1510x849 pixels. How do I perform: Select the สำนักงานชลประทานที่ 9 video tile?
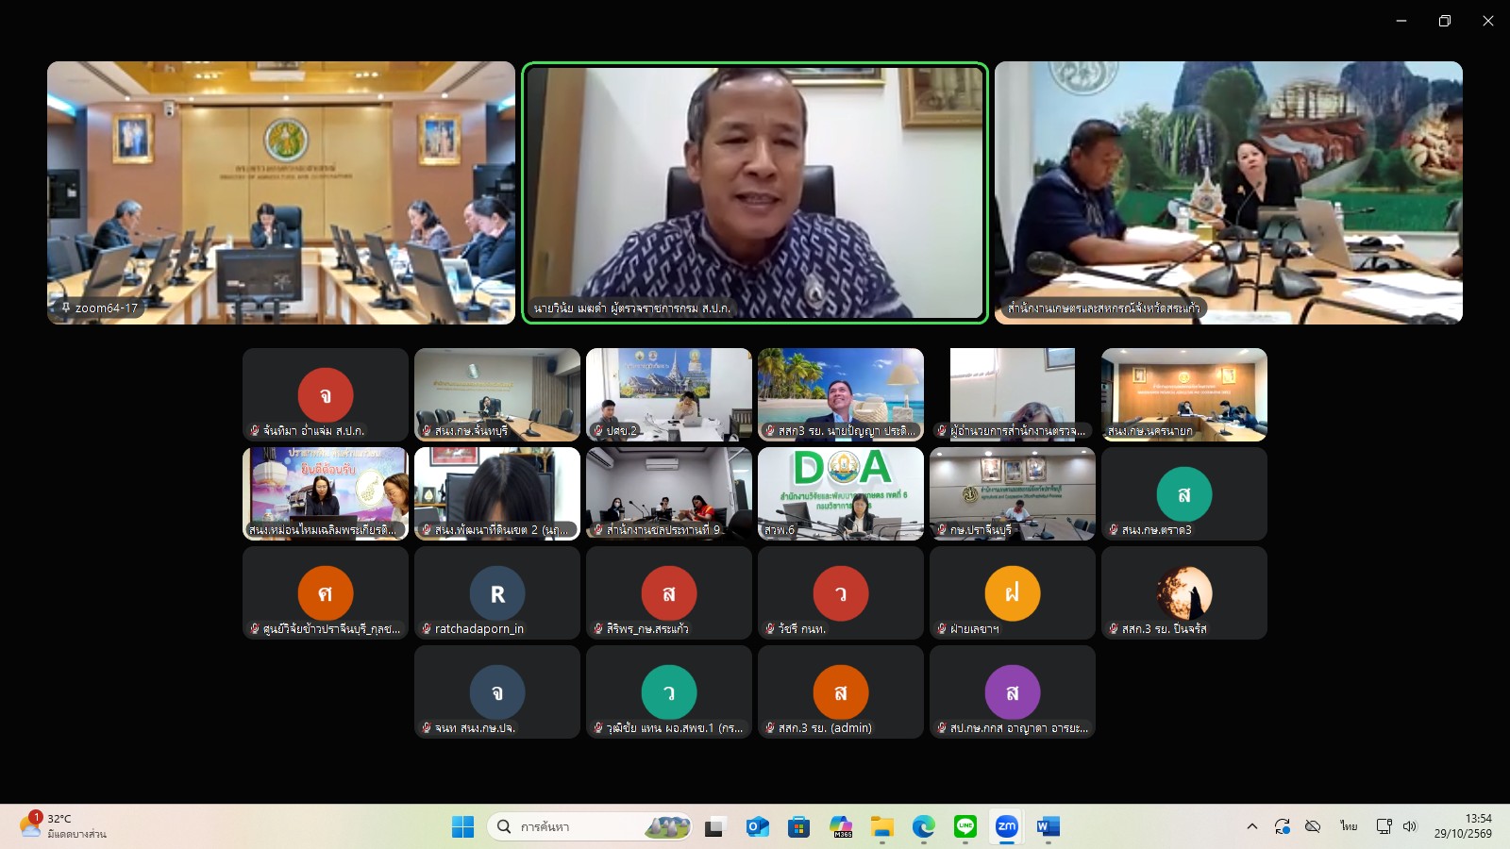pyautogui.click(x=669, y=493)
